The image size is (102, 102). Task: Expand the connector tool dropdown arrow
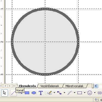coord(64,93)
